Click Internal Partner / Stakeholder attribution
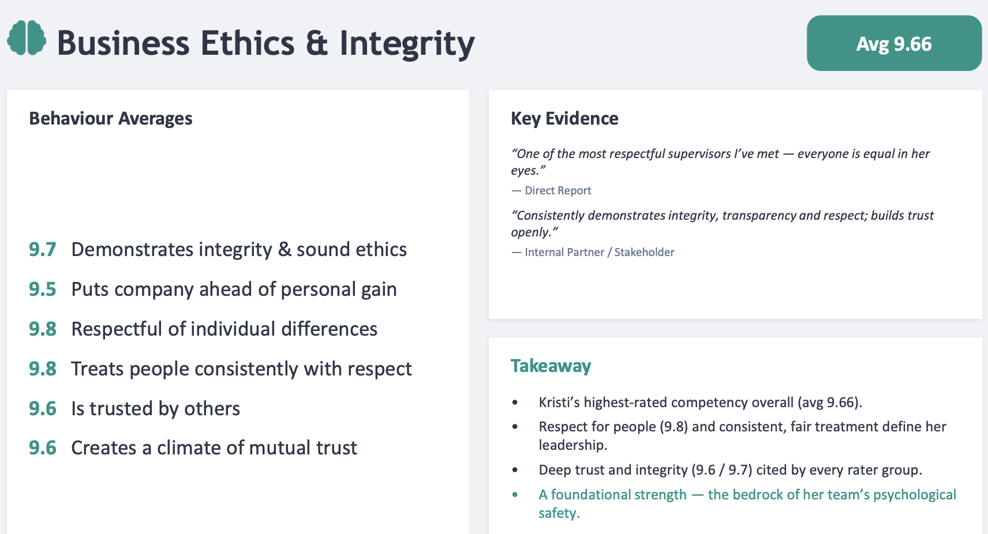This screenshot has width=988, height=534. point(593,252)
